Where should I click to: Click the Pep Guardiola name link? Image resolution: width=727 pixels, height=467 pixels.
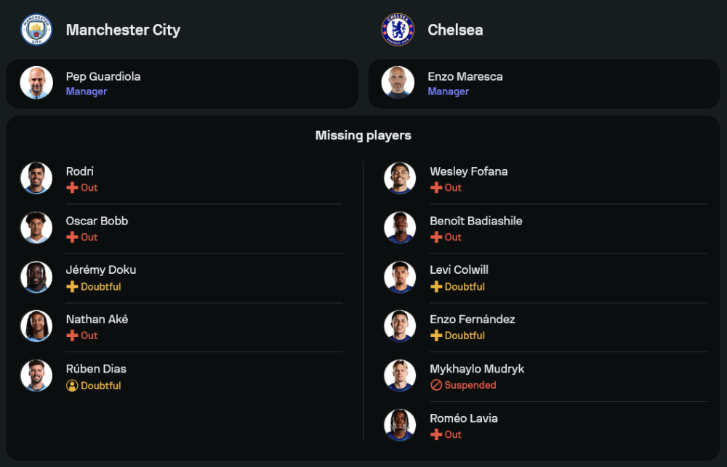[x=103, y=76]
